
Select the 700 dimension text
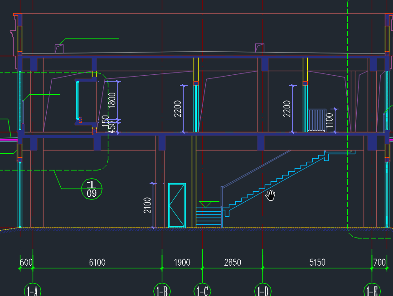(379, 262)
